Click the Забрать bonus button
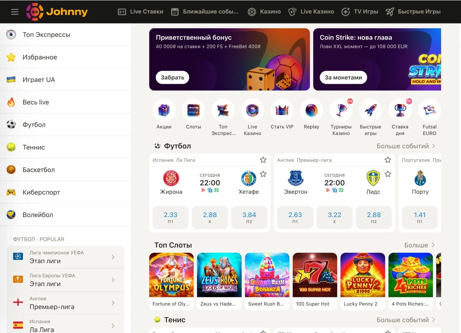This screenshot has width=461, height=333. pyautogui.click(x=173, y=77)
